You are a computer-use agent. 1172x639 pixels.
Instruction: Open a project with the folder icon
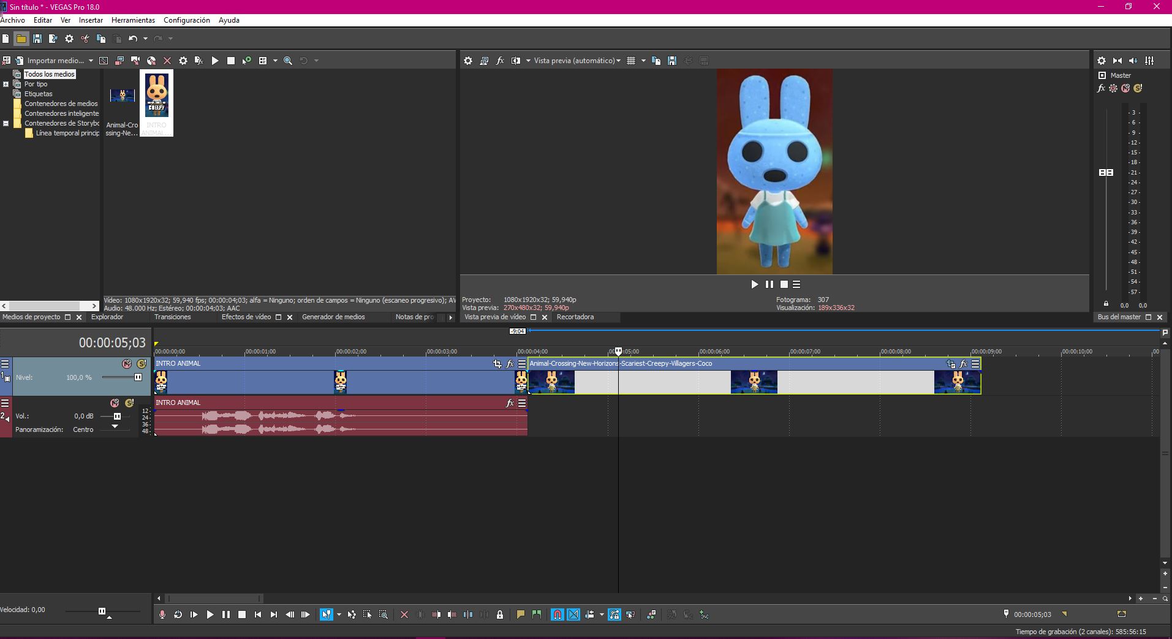21,39
